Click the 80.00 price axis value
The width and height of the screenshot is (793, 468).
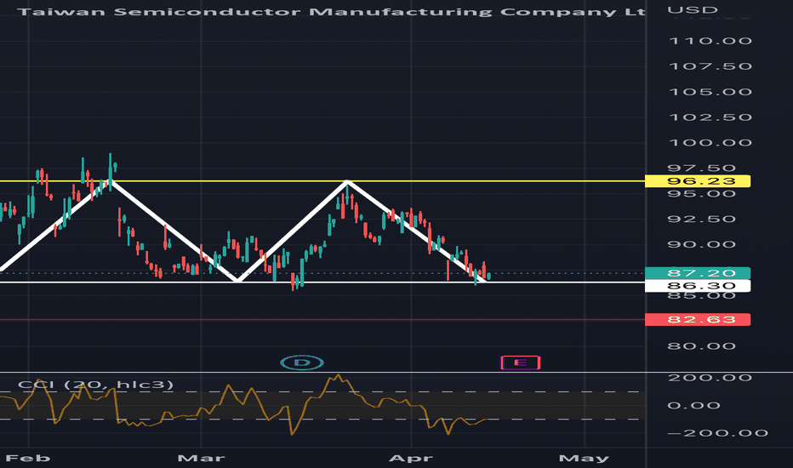pos(701,346)
